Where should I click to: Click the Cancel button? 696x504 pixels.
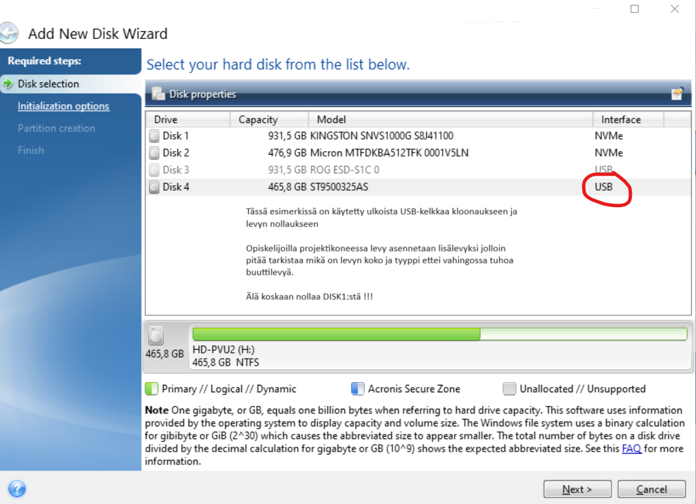[652, 489]
